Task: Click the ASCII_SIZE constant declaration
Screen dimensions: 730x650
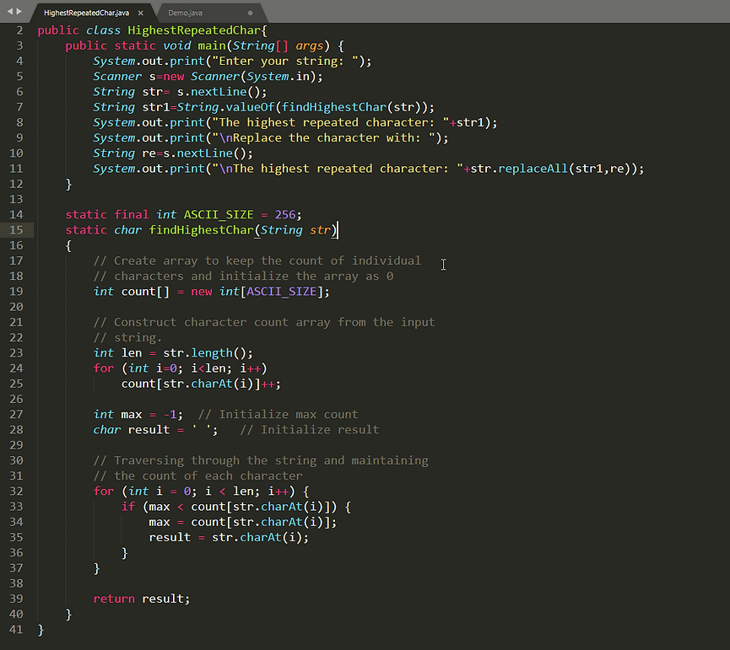Action: (219, 214)
